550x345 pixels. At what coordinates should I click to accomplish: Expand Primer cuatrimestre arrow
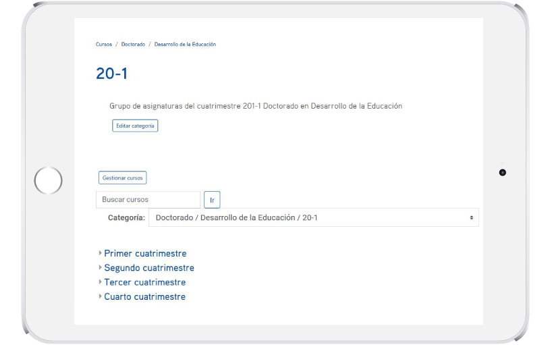coord(100,253)
